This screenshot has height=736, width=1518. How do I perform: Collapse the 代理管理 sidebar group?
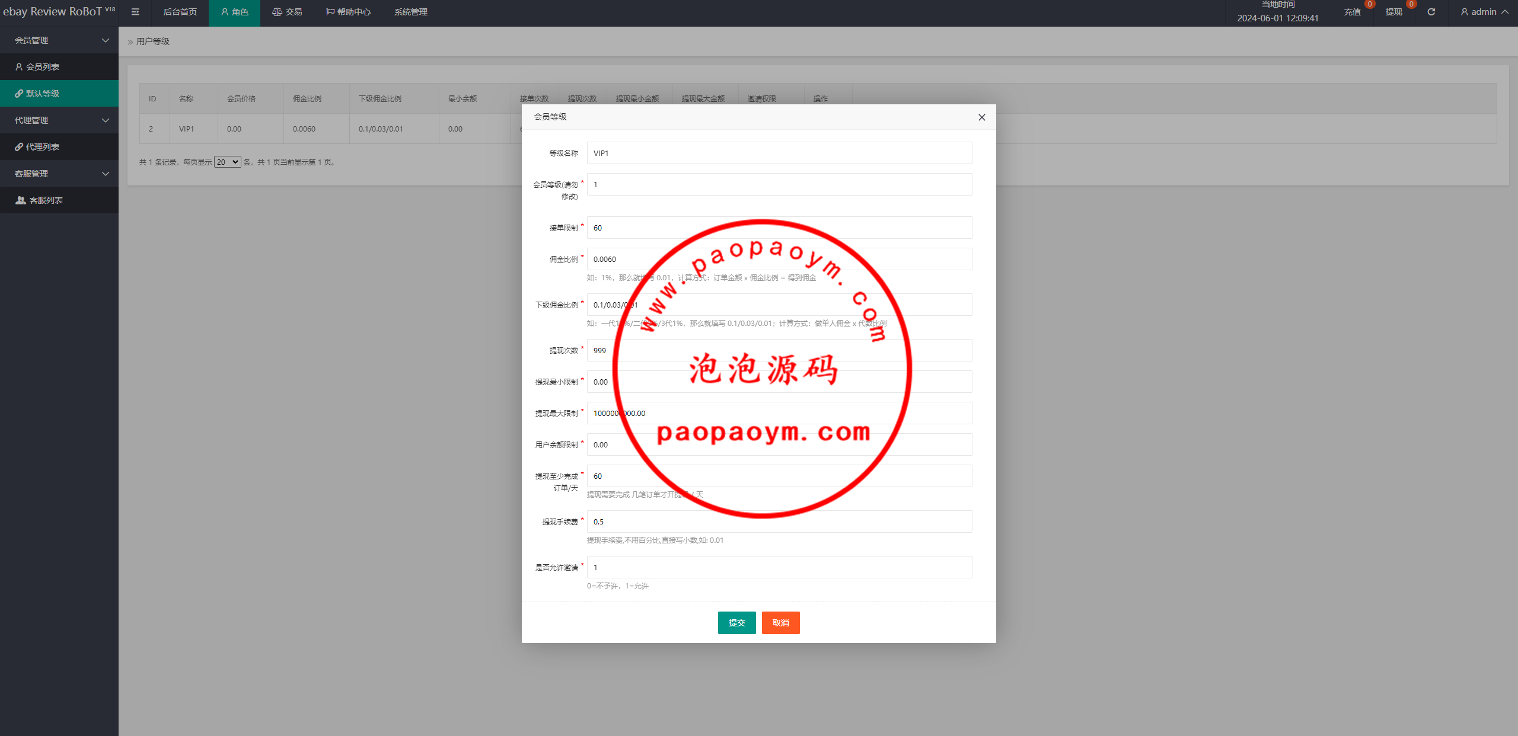tap(59, 120)
